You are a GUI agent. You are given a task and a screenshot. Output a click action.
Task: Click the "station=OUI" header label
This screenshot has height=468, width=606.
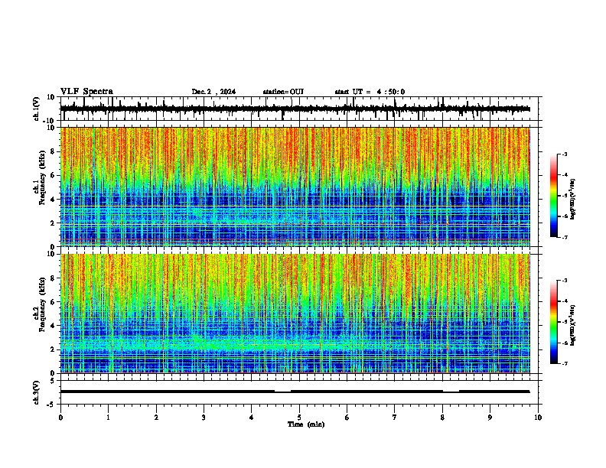(x=283, y=92)
